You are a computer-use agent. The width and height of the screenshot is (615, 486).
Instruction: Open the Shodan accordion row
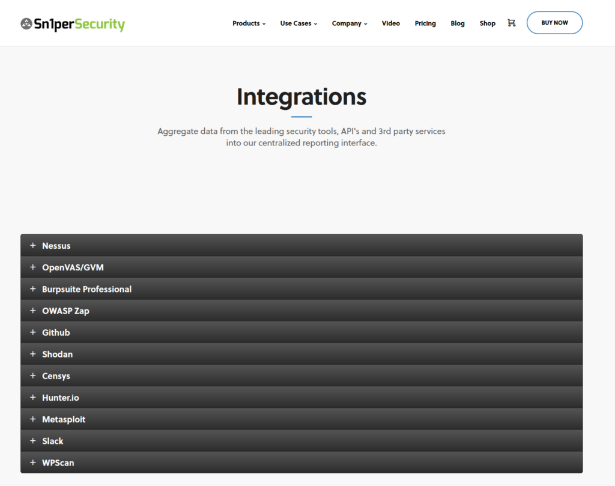[301, 354]
